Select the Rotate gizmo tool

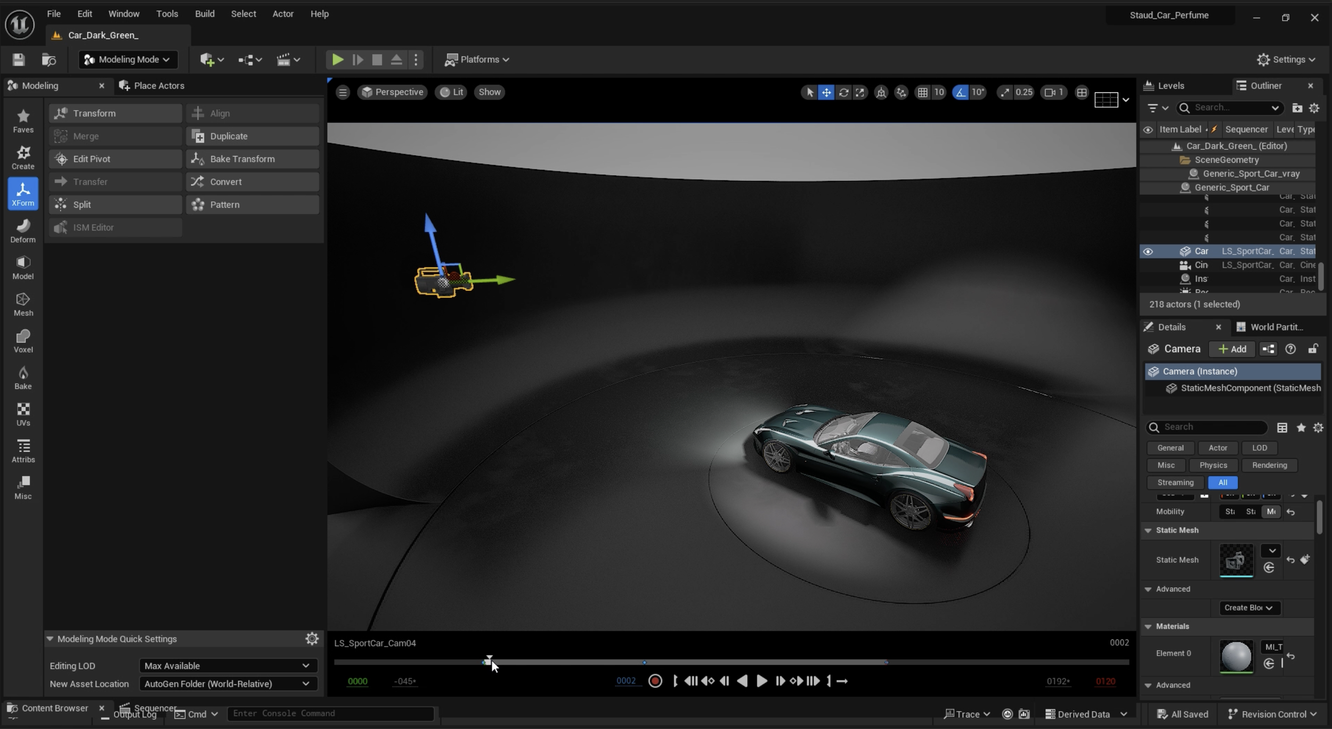pos(843,92)
